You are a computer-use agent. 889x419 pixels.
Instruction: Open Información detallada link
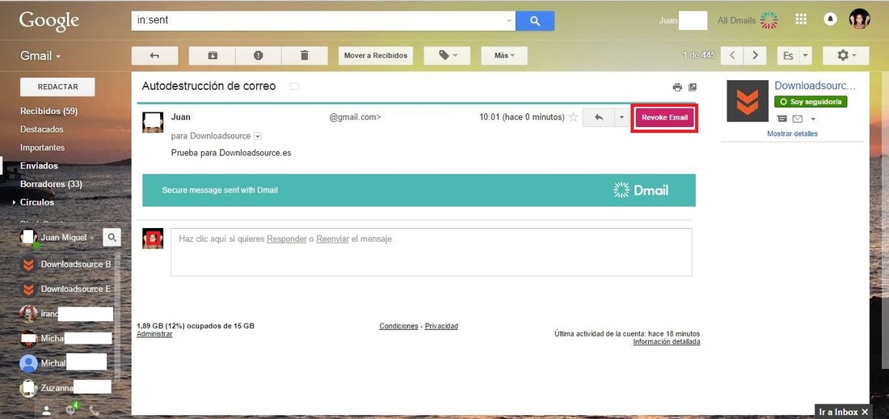click(x=666, y=342)
